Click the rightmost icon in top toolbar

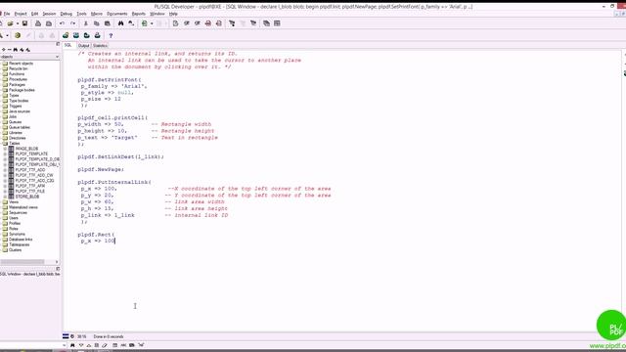277,23
